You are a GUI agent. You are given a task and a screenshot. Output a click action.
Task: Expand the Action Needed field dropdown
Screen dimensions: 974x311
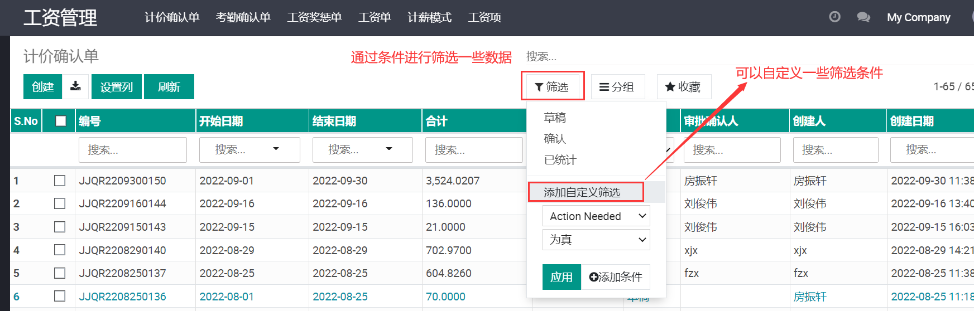(x=596, y=216)
